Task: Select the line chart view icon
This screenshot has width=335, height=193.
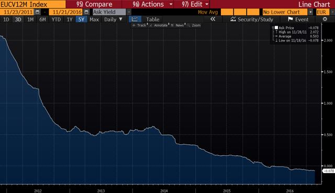Action: click(x=135, y=19)
